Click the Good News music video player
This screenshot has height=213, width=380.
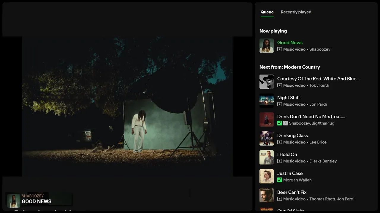[x=127, y=106]
